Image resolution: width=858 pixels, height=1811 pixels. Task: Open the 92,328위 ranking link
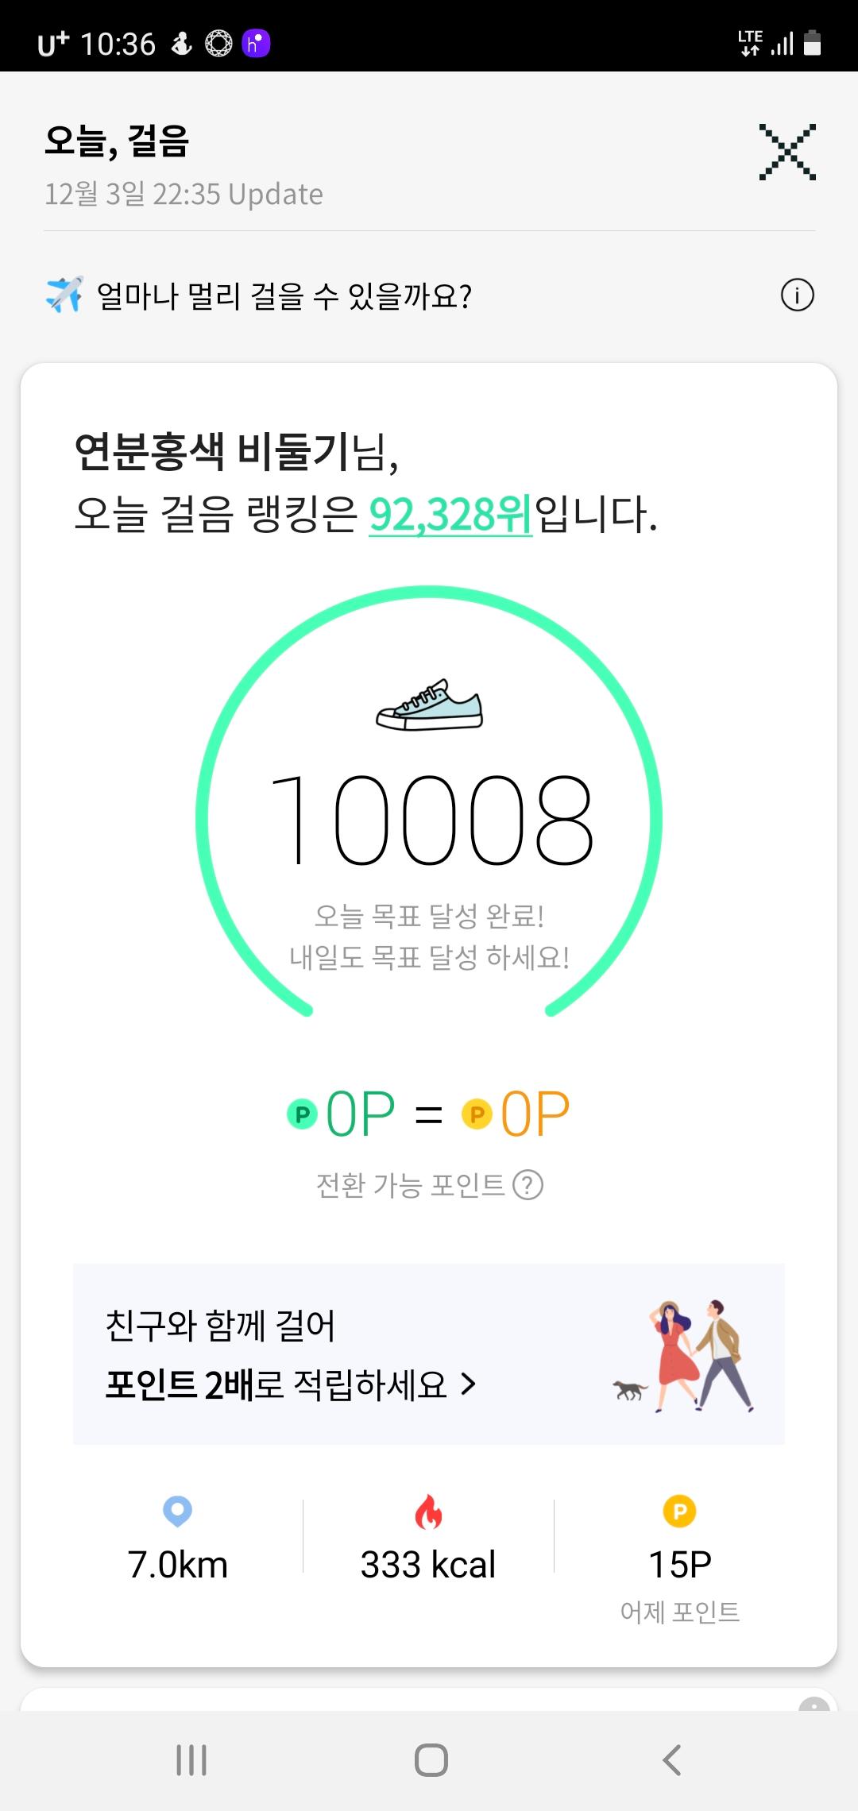click(450, 515)
